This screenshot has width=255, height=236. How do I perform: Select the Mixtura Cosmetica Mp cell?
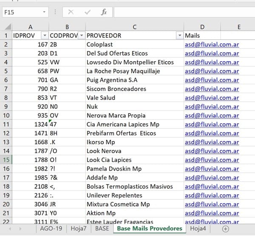click(135, 204)
